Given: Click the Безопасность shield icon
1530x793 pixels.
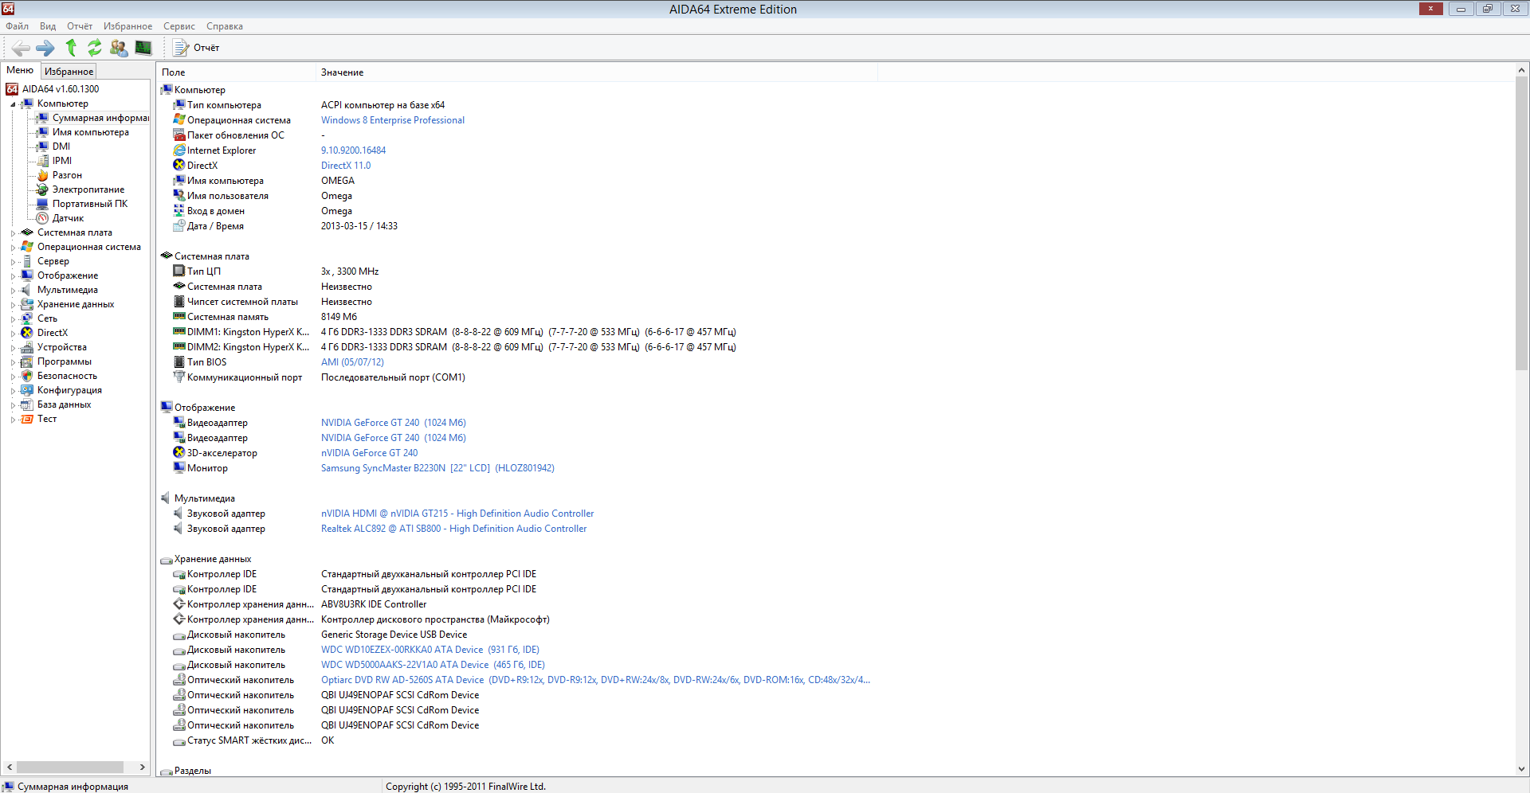Looking at the screenshot, I should [27, 376].
